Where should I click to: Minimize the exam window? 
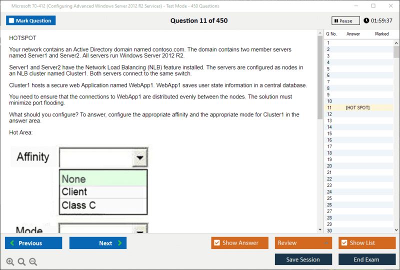point(356,5)
